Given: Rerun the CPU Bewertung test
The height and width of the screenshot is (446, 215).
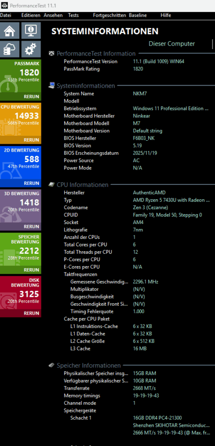Looking at the screenshot, I should (x=32, y=140).
